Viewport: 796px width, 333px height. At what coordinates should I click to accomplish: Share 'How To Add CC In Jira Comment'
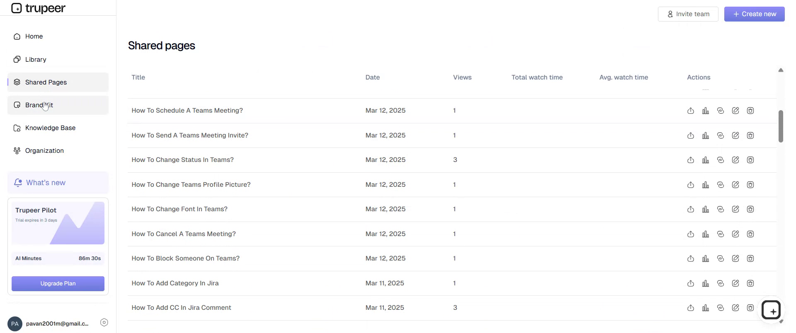point(691,308)
